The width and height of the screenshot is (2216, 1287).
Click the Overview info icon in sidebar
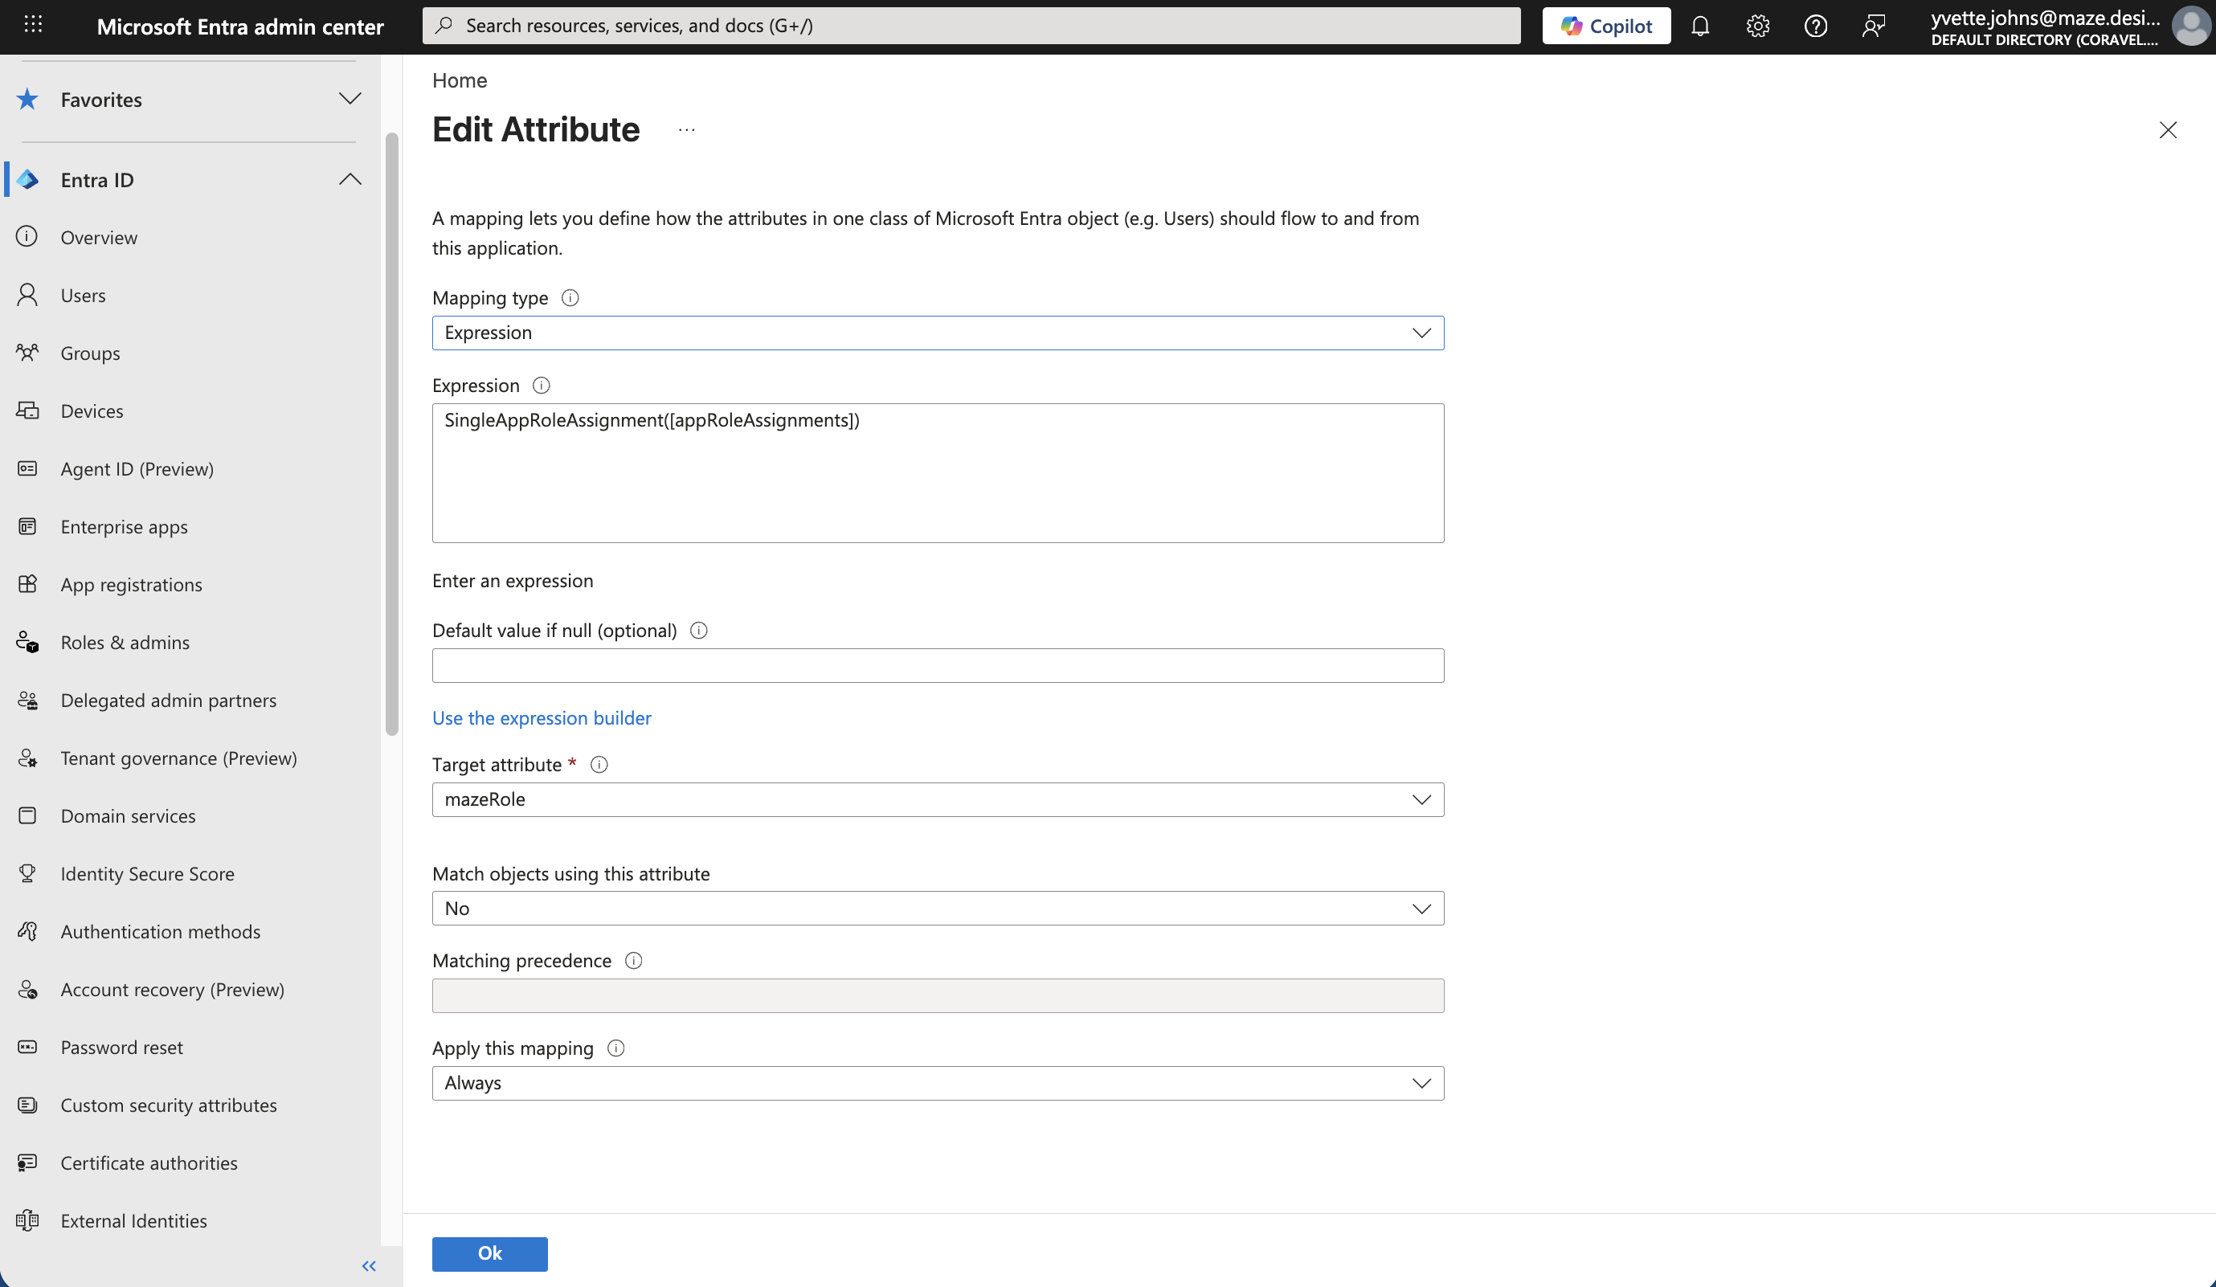[x=27, y=236]
